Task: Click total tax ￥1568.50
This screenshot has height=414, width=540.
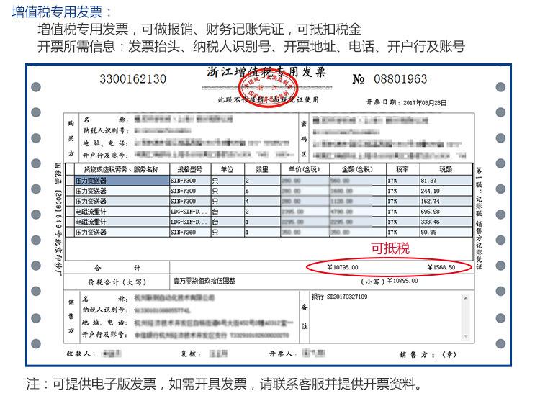Action: tap(441, 267)
